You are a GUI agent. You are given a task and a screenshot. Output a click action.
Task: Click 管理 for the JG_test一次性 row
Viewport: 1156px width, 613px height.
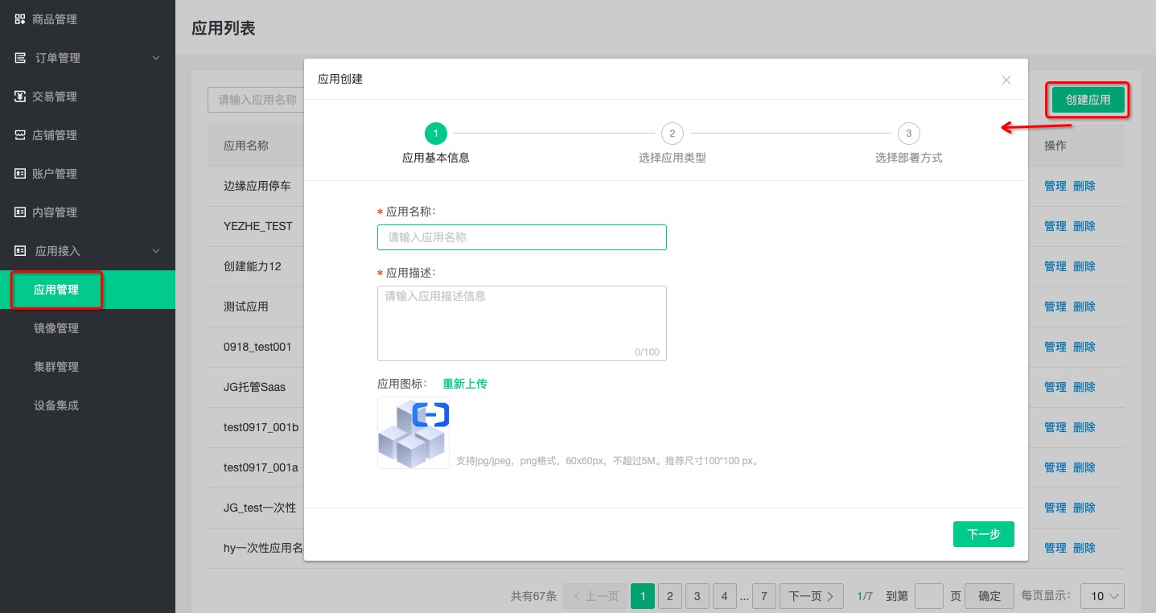1055,508
